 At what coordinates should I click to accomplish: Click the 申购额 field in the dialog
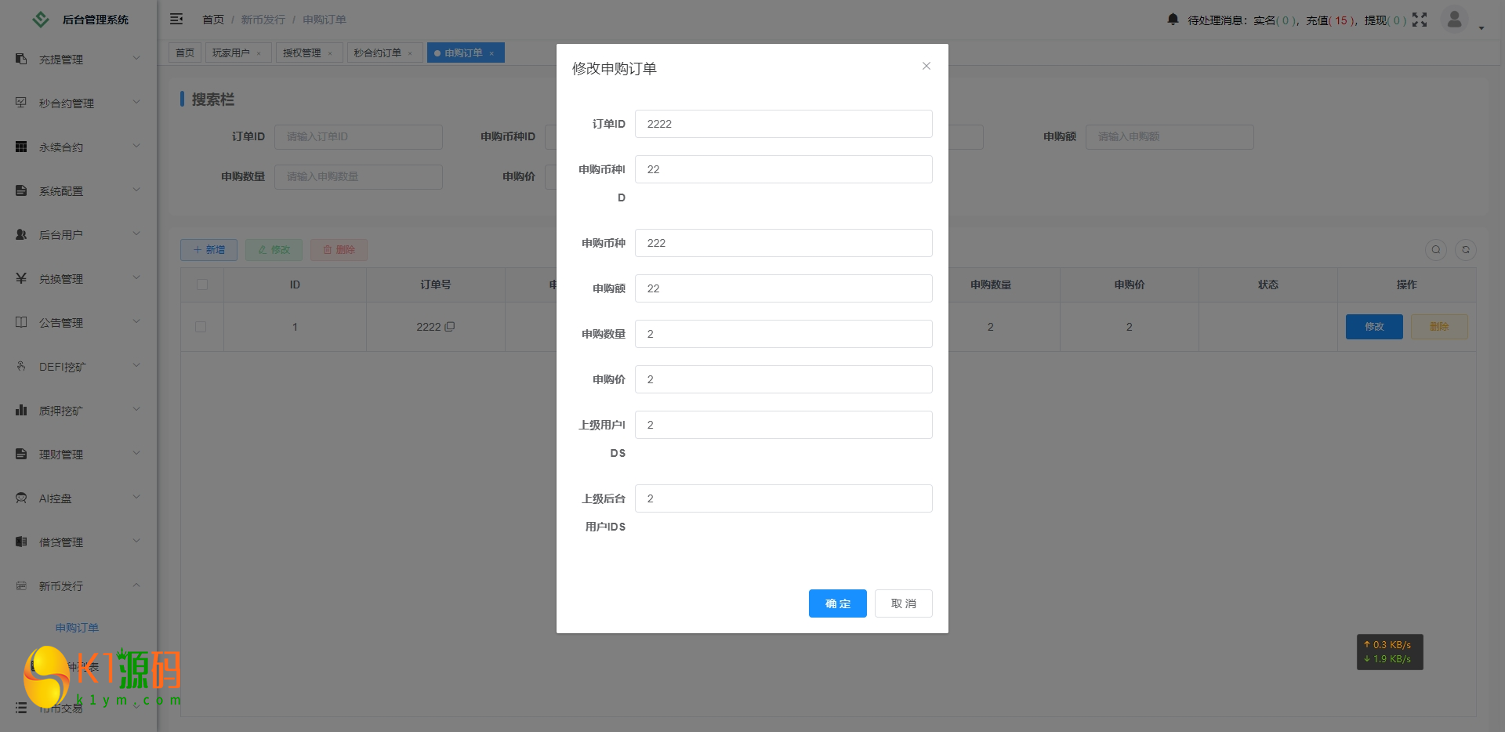[784, 288]
